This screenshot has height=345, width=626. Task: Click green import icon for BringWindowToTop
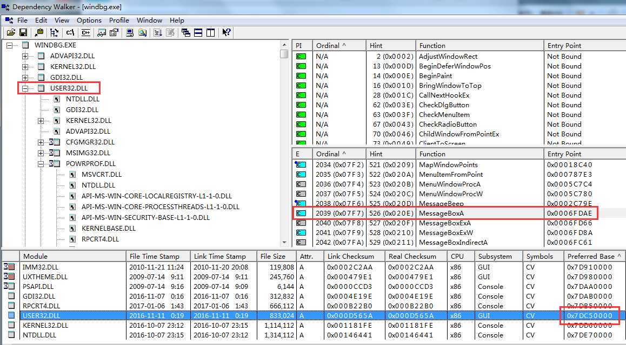[301, 86]
